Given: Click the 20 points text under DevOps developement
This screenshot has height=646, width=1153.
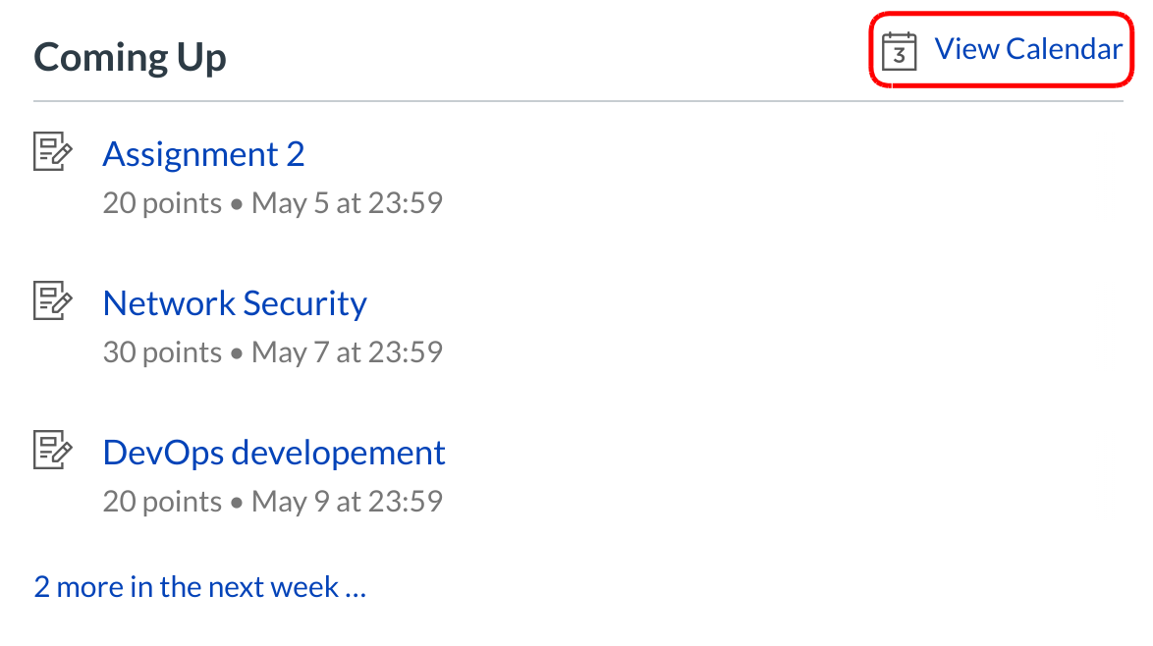Looking at the screenshot, I should tap(162, 502).
